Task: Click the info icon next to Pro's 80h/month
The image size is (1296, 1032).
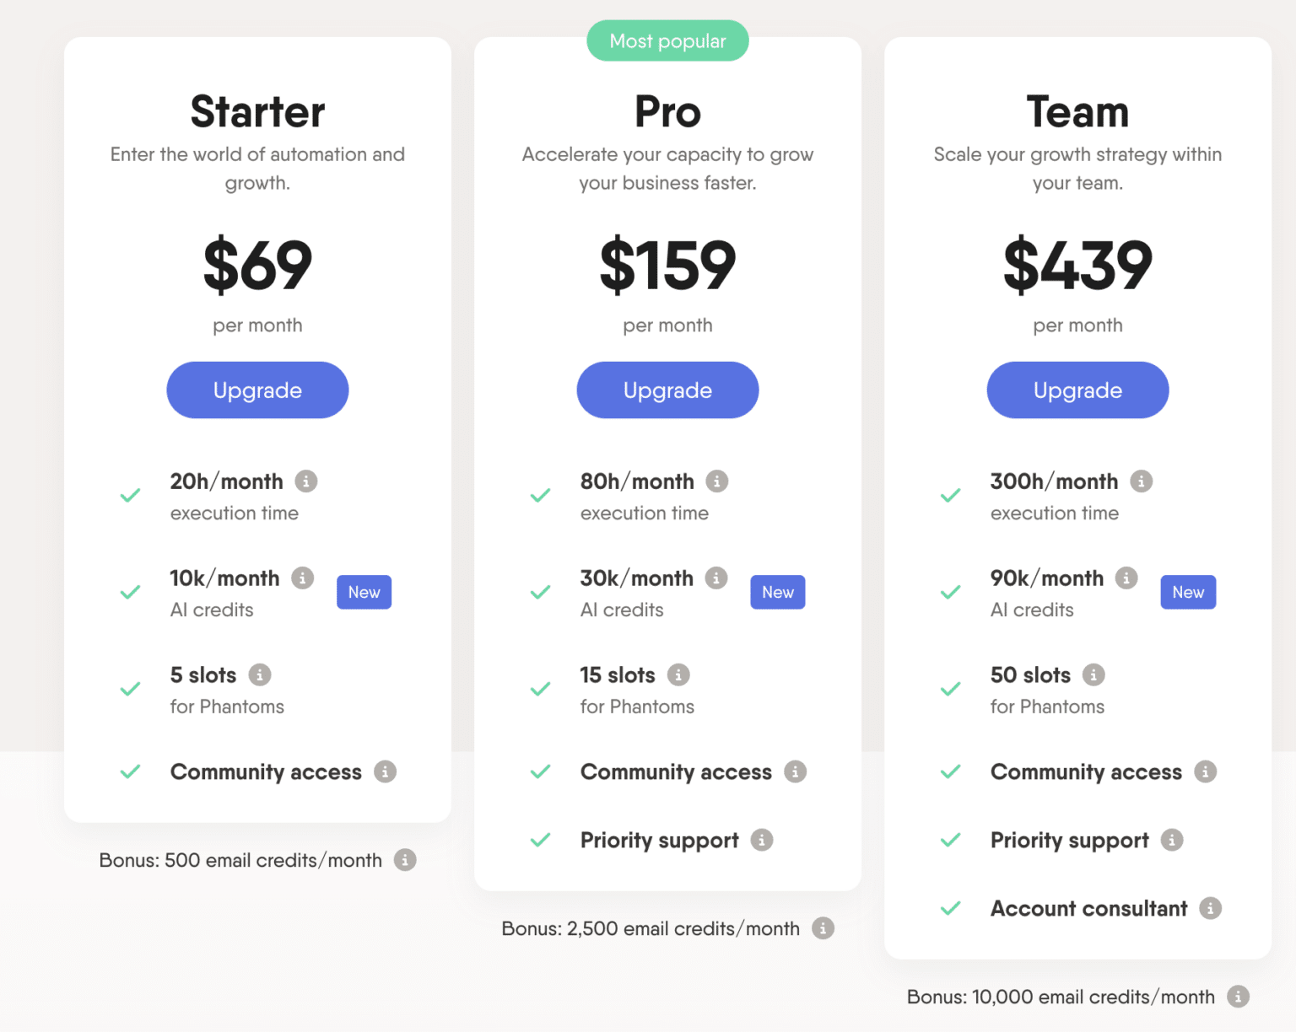Action: (x=716, y=481)
